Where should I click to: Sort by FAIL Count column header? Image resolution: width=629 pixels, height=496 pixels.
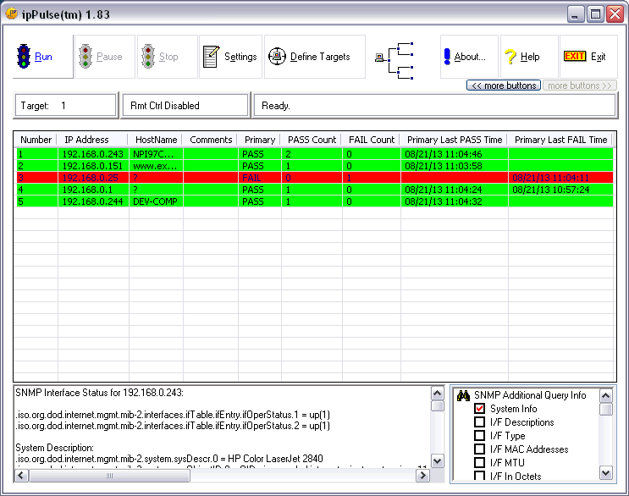pos(371,140)
